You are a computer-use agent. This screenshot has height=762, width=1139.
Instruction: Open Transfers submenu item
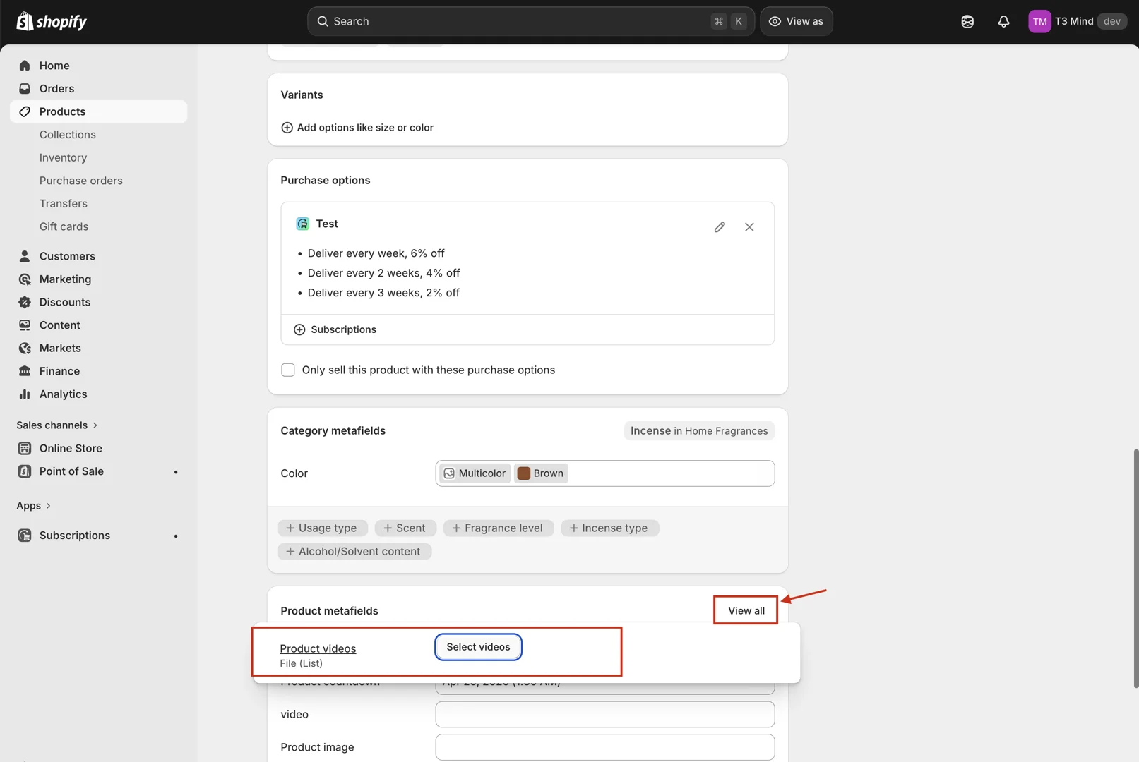coord(64,204)
